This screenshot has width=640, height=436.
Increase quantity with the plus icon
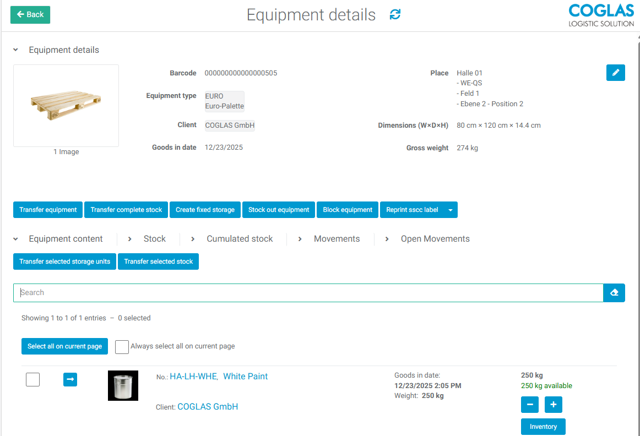[553, 405]
